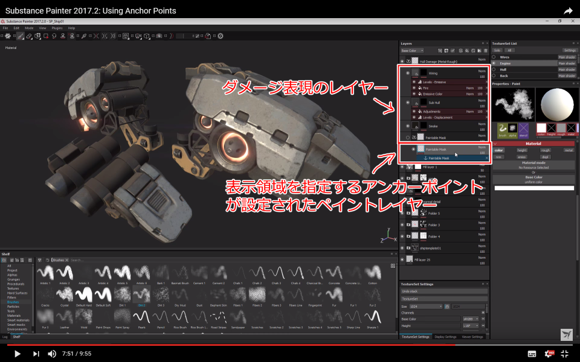Select the Paint brush tool in toolbar
Screen dimensions: 580x362
tap(21, 36)
